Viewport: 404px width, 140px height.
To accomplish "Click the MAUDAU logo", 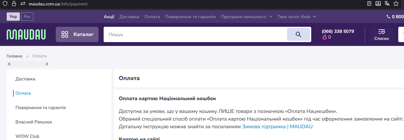I will 26,34.
